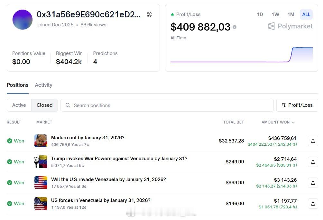The width and height of the screenshot is (323, 220).
Task: Select the 1D time range
Action: (x=260, y=14)
